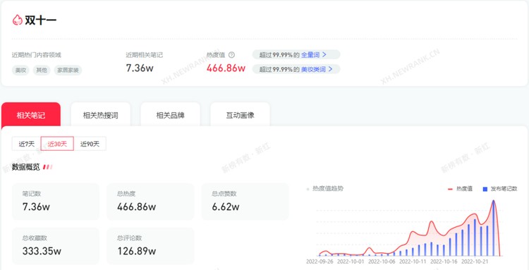Click the tallest bar in trend chart
529x270 pixels.
493,228
